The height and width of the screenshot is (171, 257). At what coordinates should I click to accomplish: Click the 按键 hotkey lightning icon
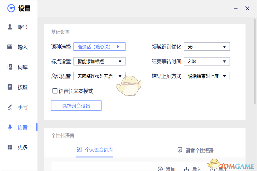coord(10,87)
